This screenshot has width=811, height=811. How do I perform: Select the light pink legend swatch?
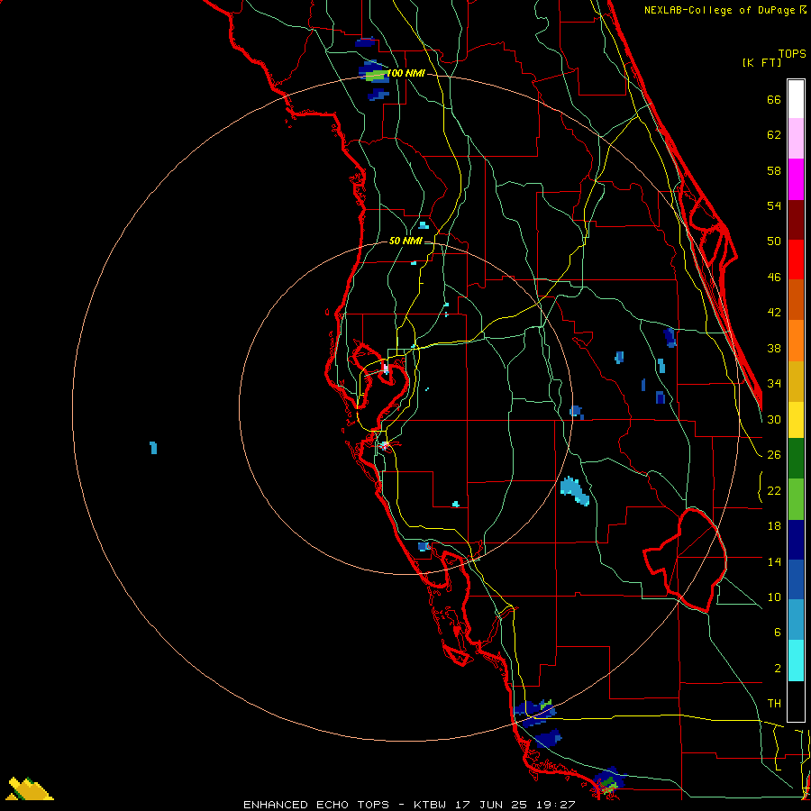[796, 139]
